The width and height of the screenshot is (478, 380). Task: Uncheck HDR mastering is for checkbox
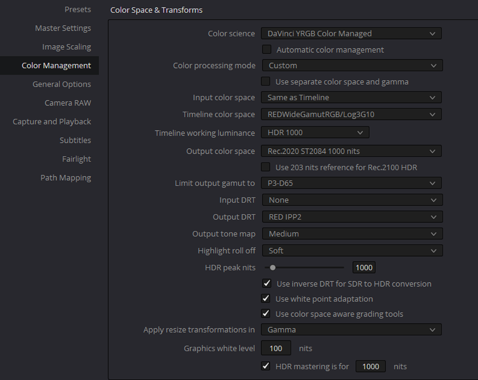(x=265, y=366)
